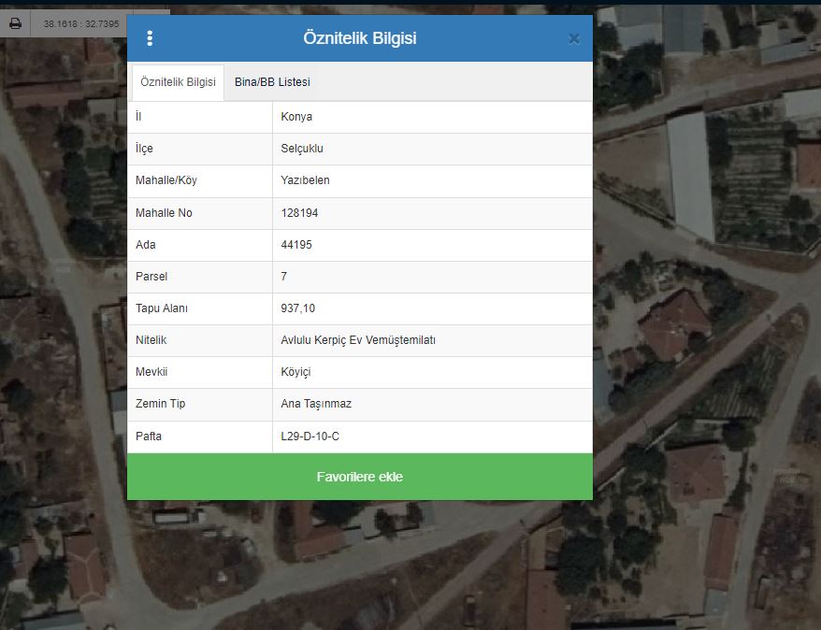The image size is (821, 630).
Task: Click the printer icon
Action: [15, 23]
